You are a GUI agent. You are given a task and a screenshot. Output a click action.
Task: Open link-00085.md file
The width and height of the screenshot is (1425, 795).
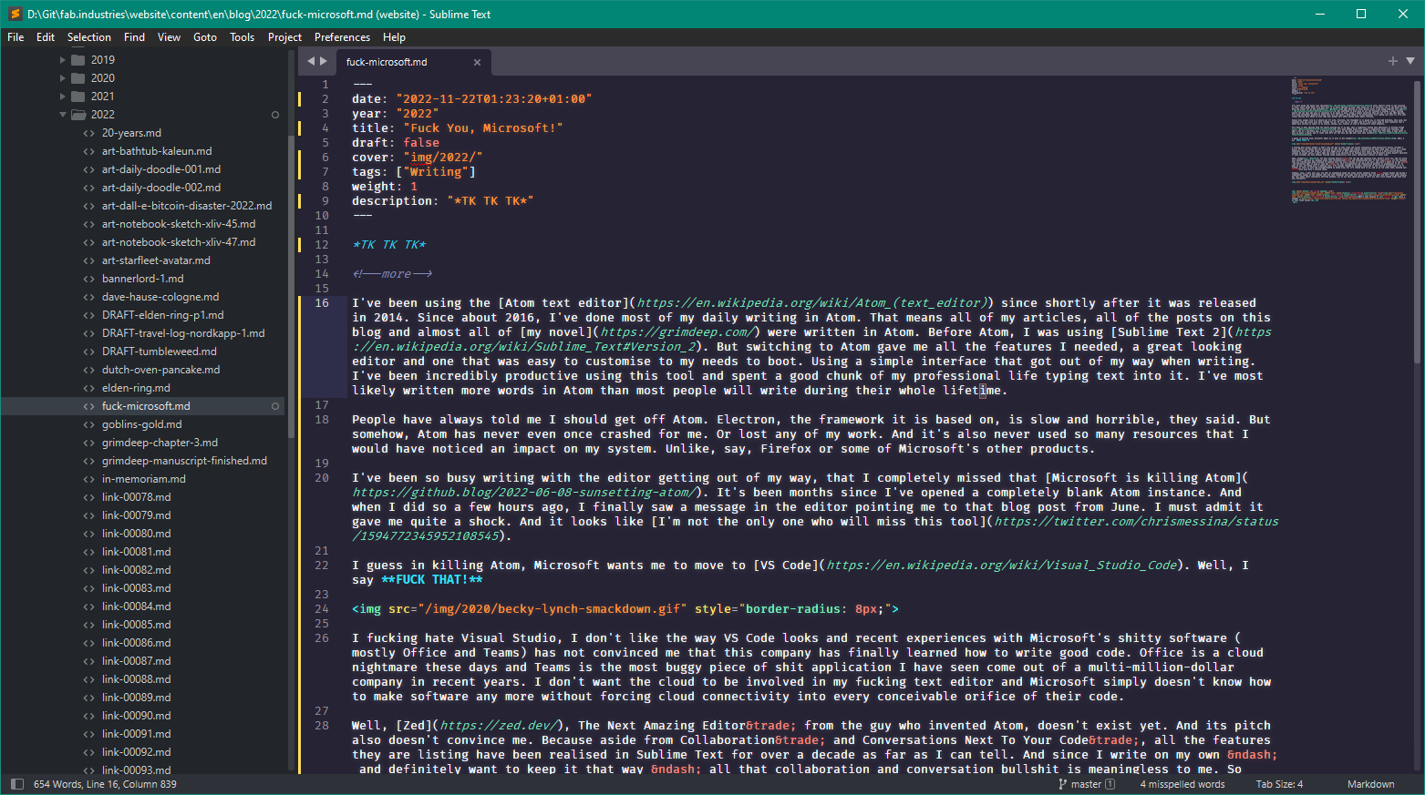tap(136, 625)
